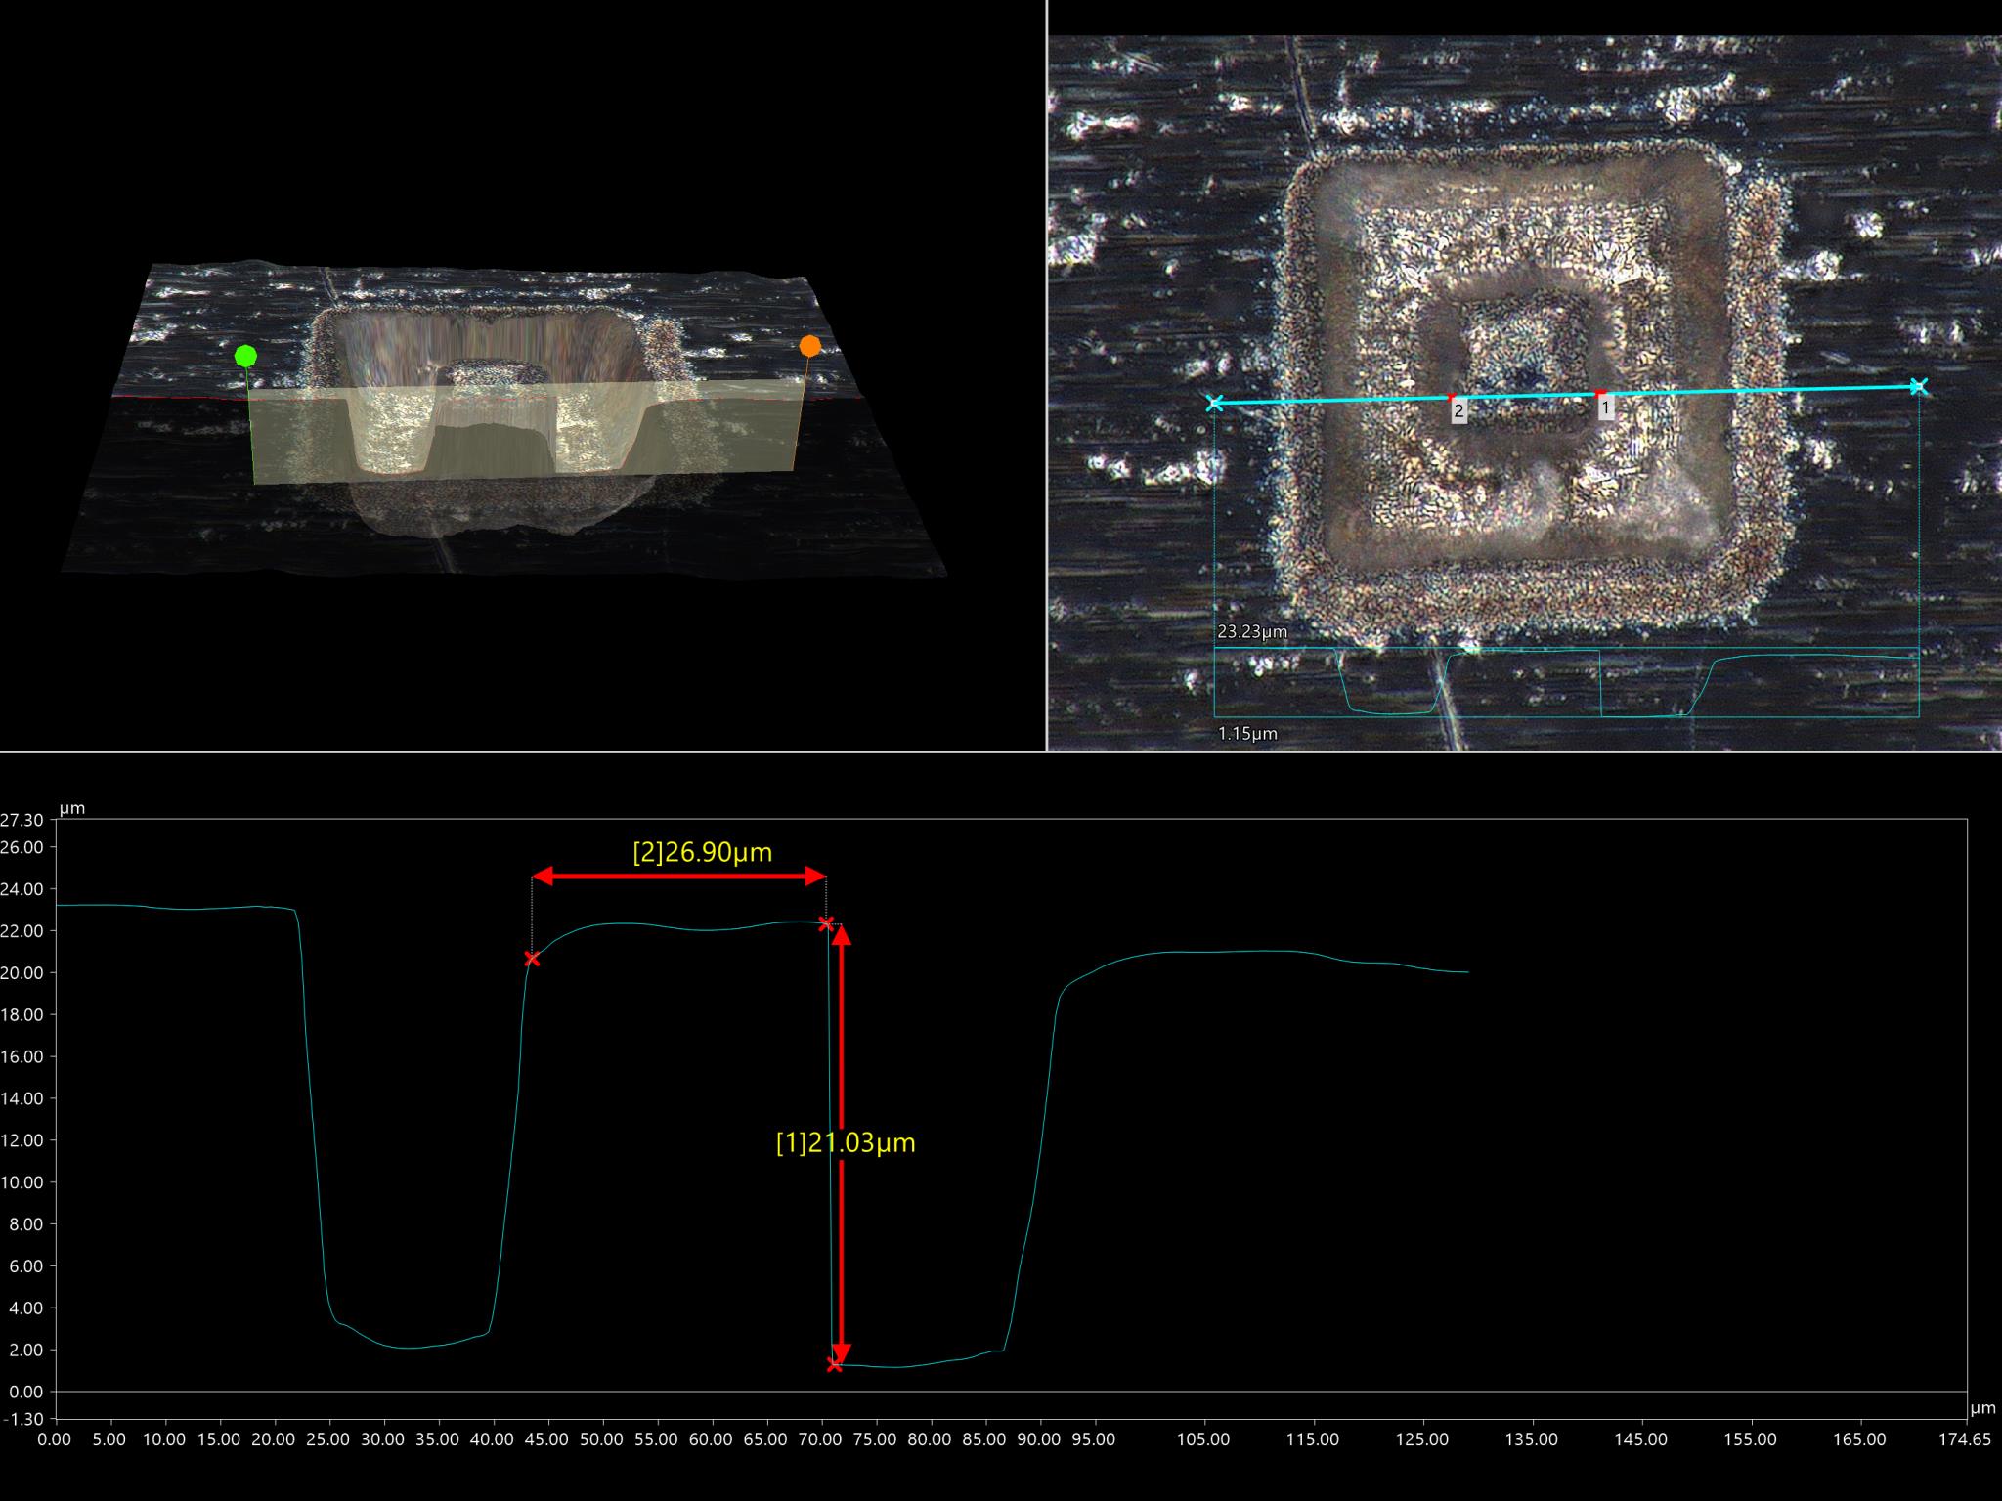Click the red vertical height arrow
Image resolution: width=2002 pixels, height=1501 pixels.
pyautogui.click(x=842, y=1144)
